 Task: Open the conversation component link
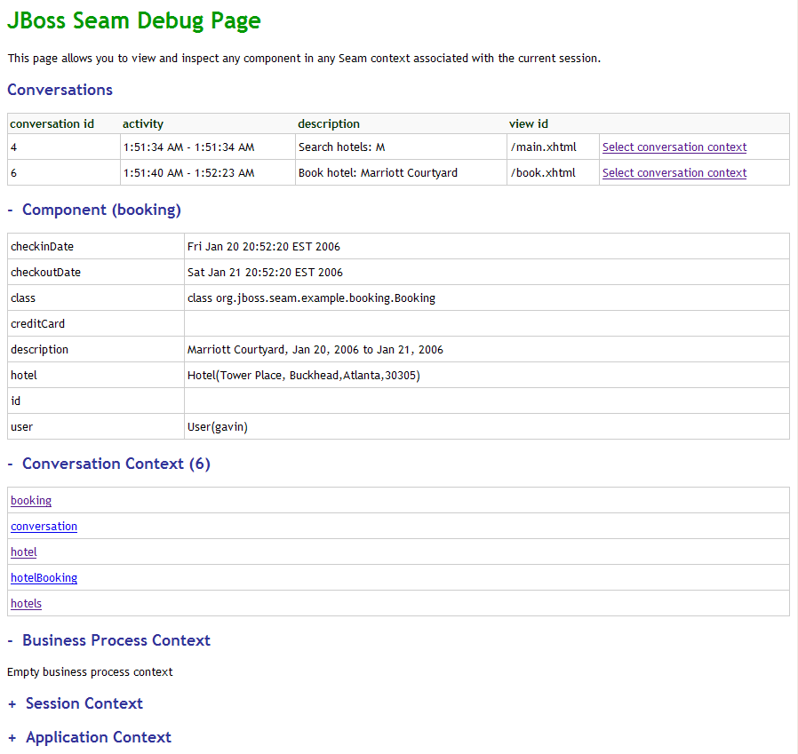click(44, 527)
